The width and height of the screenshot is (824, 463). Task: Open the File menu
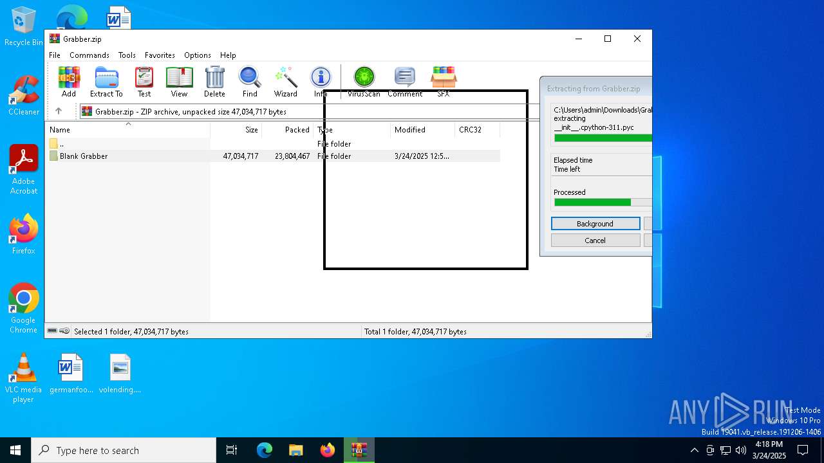click(x=55, y=55)
